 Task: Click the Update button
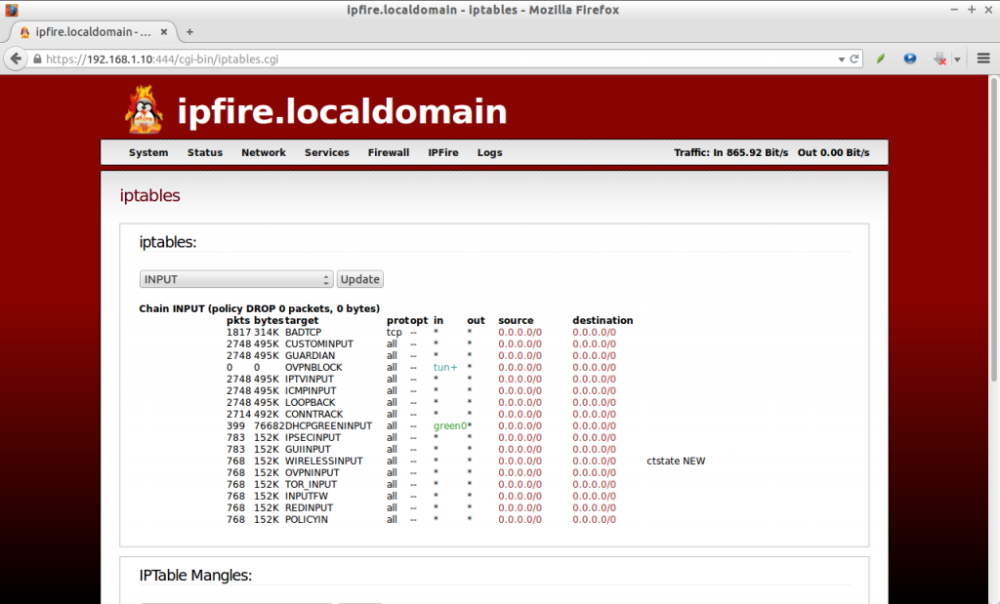(359, 278)
